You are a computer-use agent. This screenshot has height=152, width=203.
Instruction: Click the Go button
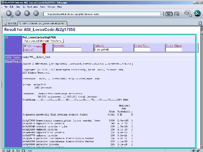(169, 14)
